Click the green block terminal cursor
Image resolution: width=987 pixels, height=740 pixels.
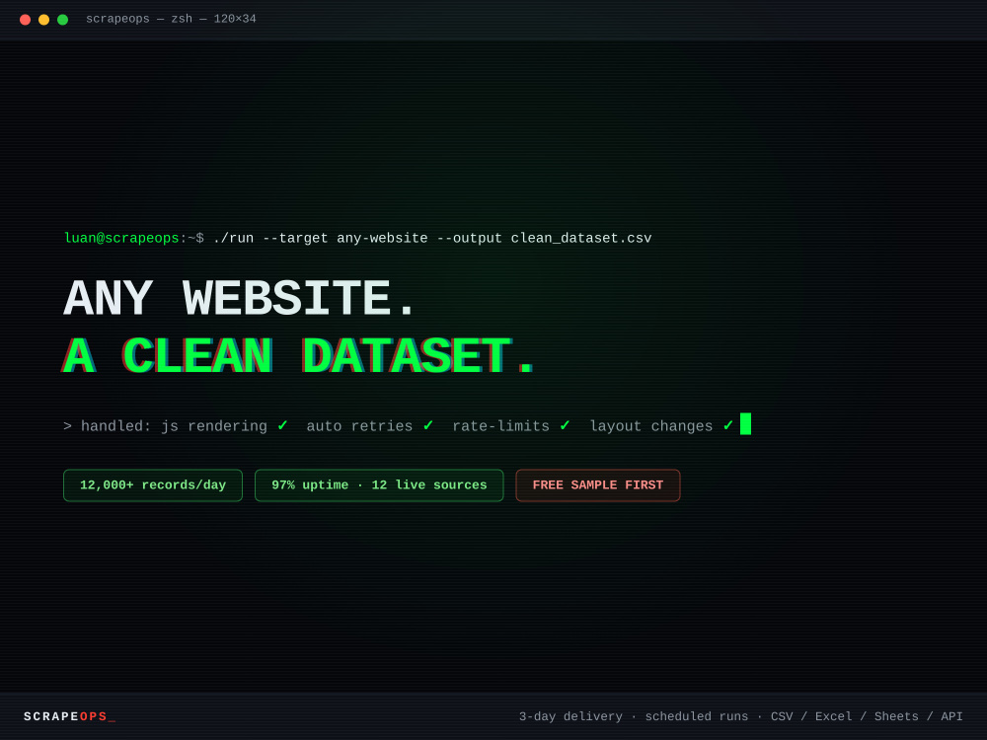[x=746, y=423]
